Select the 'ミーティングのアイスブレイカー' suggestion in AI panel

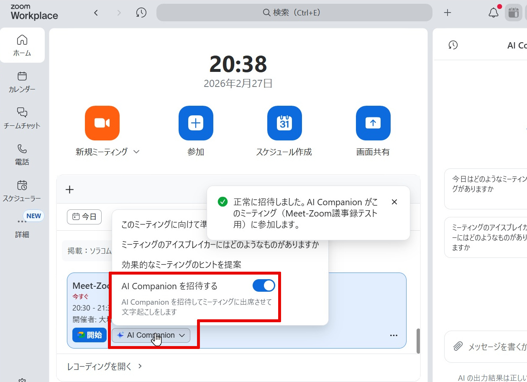pyautogui.click(x=486, y=237)
